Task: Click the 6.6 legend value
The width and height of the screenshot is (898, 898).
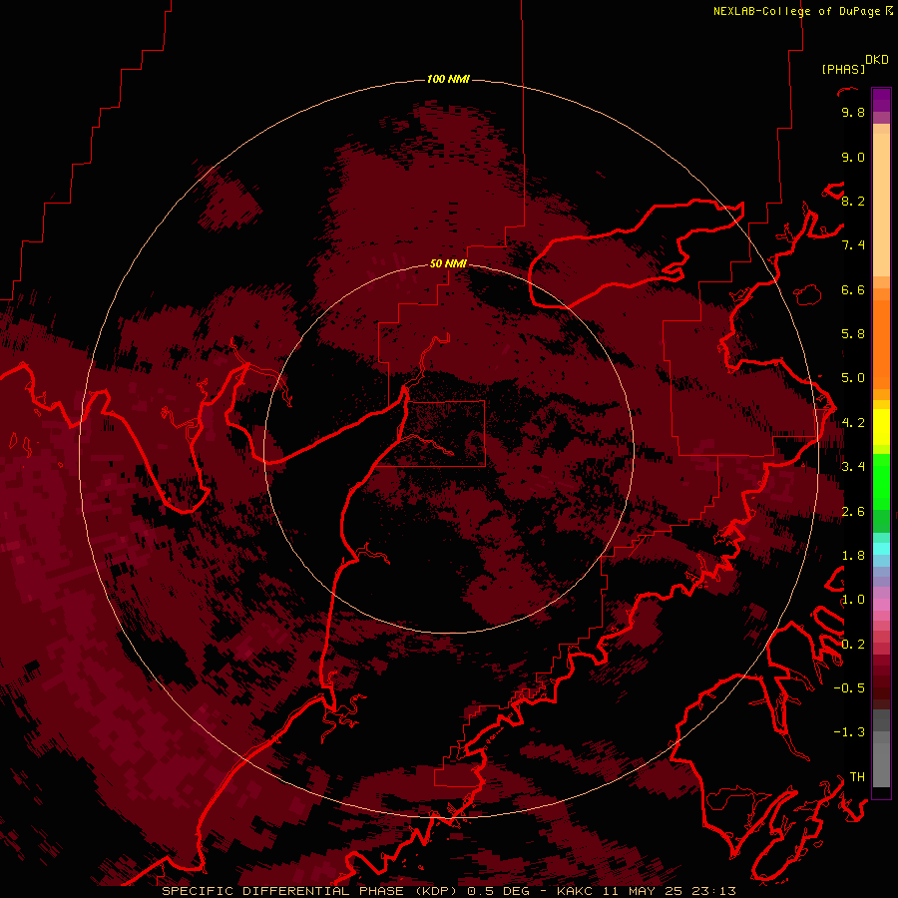Action: pos(853,289)
